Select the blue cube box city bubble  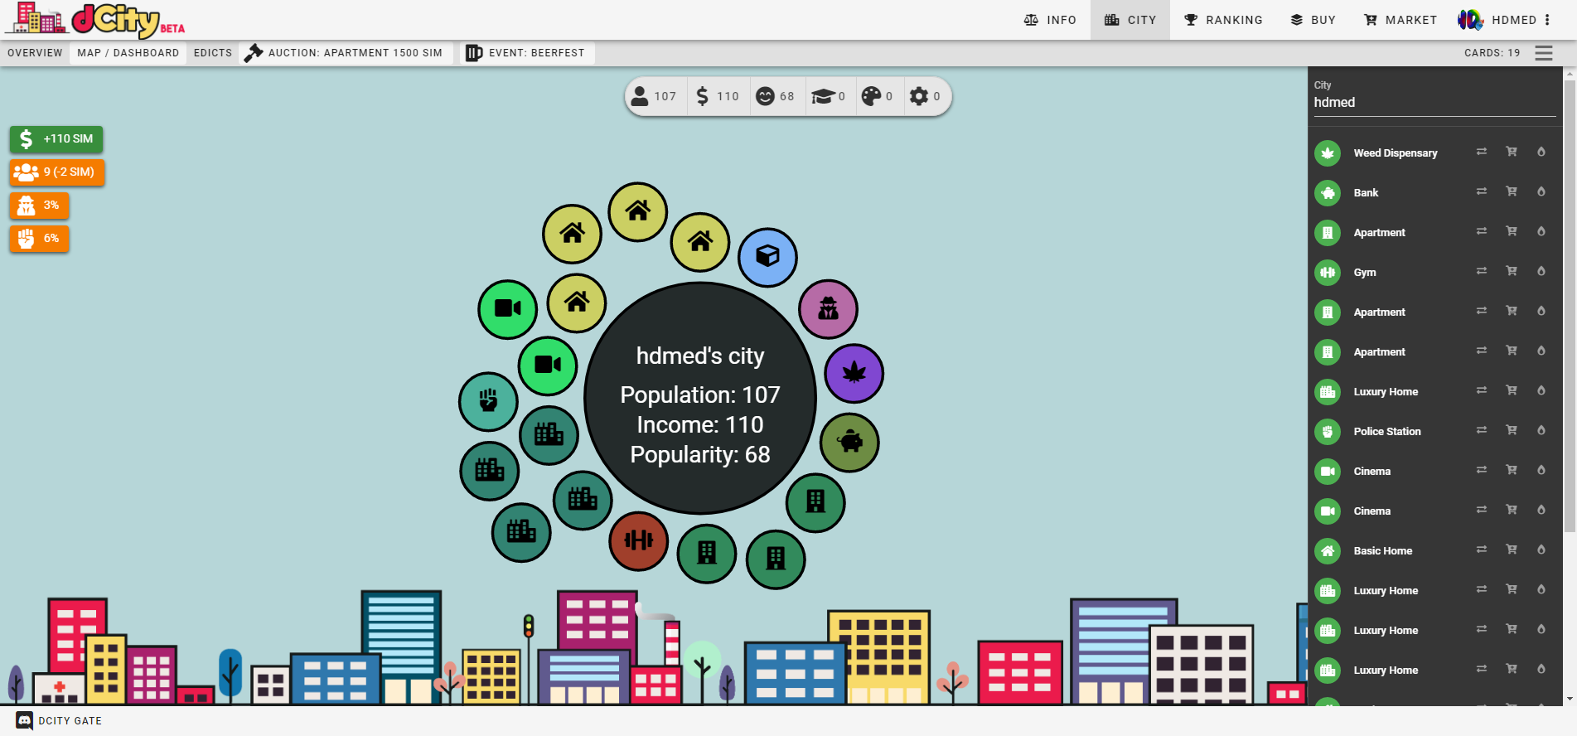coord(767,257)
